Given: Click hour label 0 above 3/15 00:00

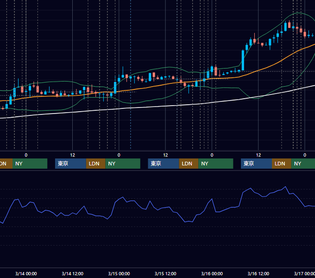Looking at the screenshot, I should coord(119,155).
